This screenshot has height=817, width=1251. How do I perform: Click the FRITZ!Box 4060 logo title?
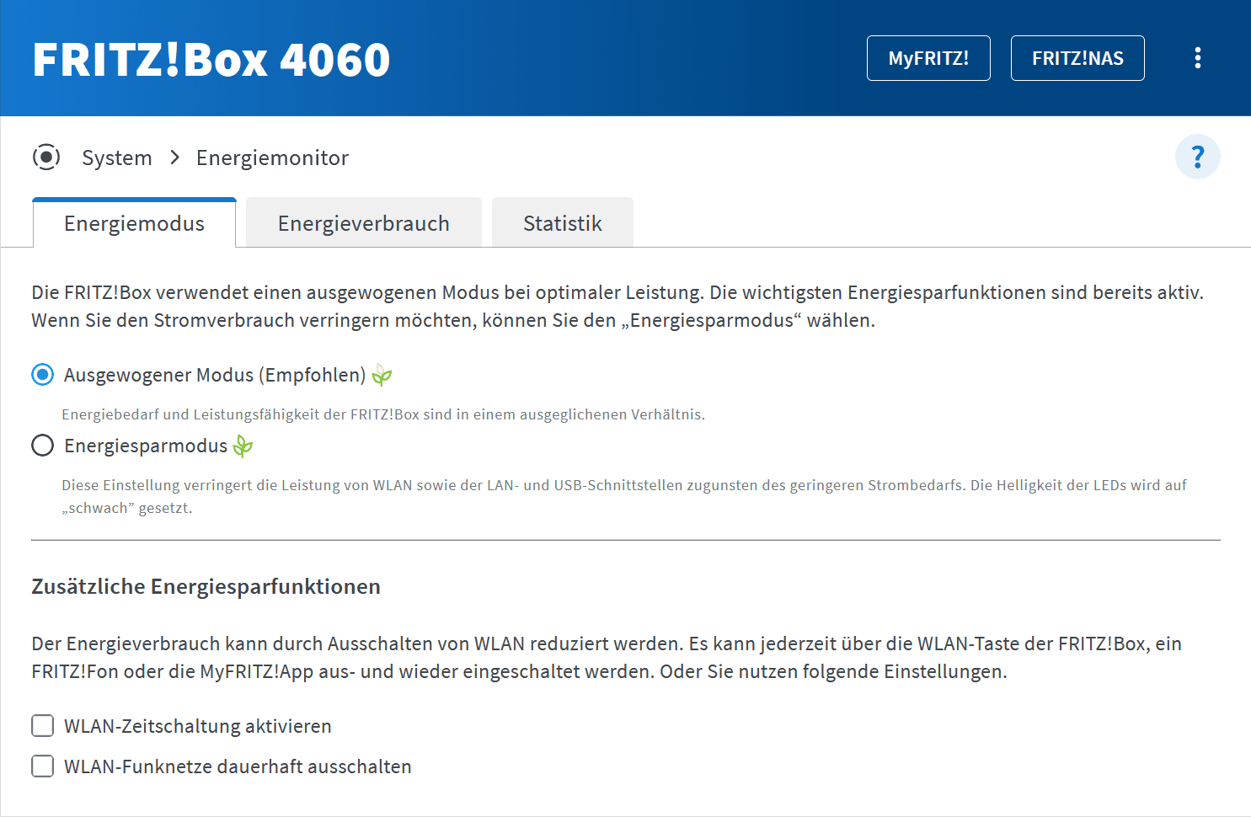pyautogui.click(x=211, y=60)
